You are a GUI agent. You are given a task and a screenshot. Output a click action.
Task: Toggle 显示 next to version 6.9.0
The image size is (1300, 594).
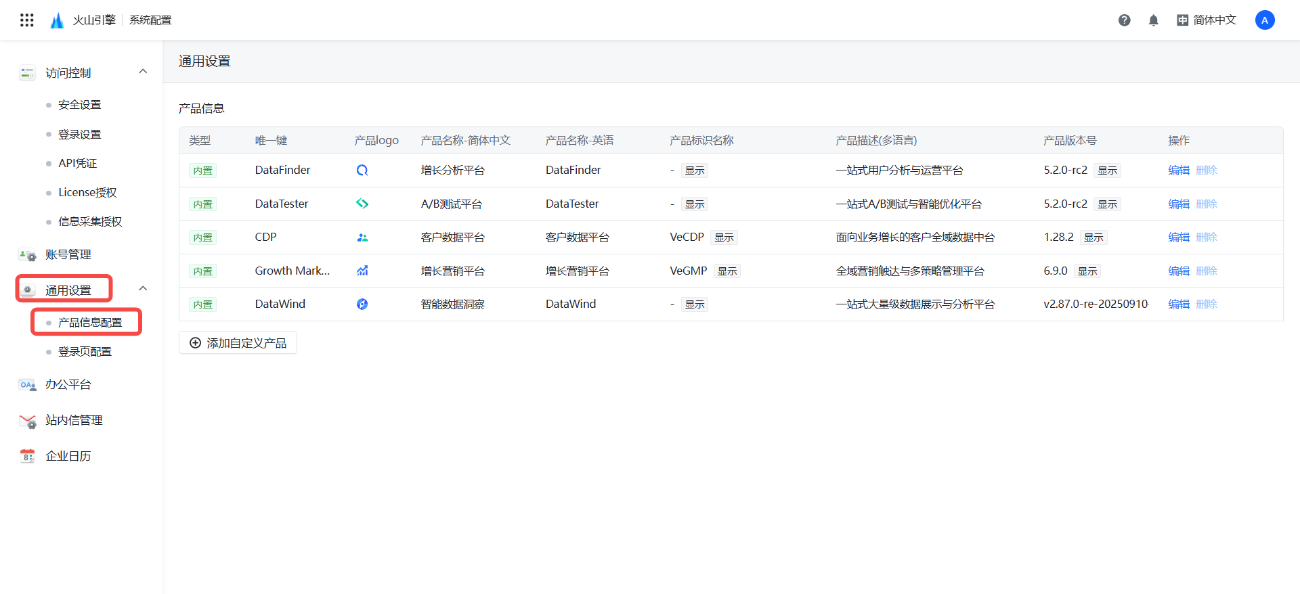click(x=1087, y=271)
